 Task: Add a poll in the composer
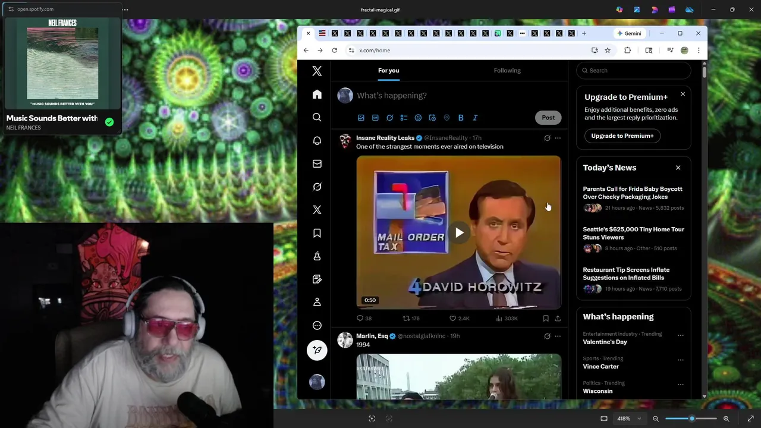404,118
